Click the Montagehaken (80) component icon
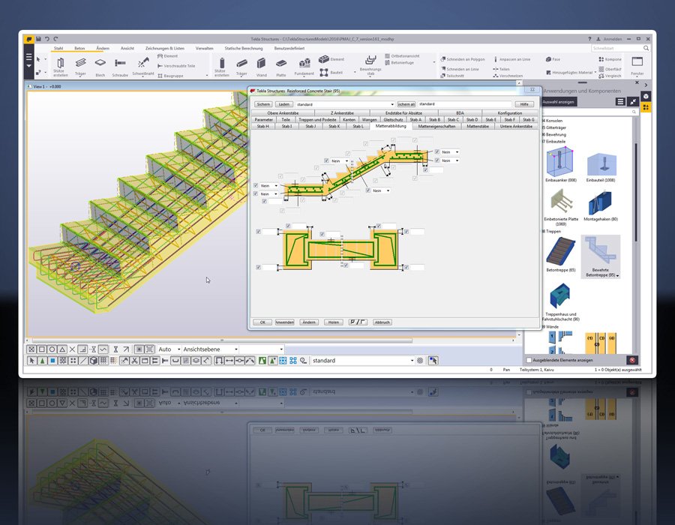The image size is (675, 525). tap(600, 203)
